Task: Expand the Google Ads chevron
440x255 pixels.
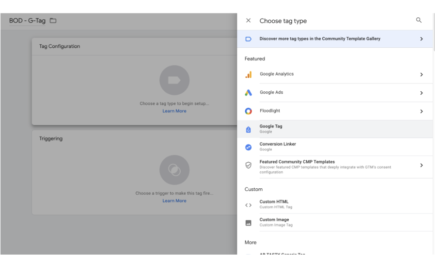Action: (x=421, y=93)
